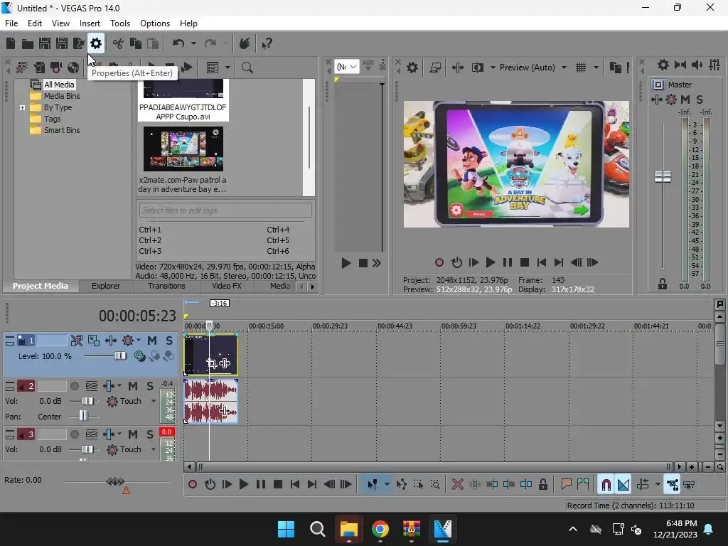Select the Media Bins folder
This screenshot has width=728, height=546.
pyautogui.click(x=62, y=96)
